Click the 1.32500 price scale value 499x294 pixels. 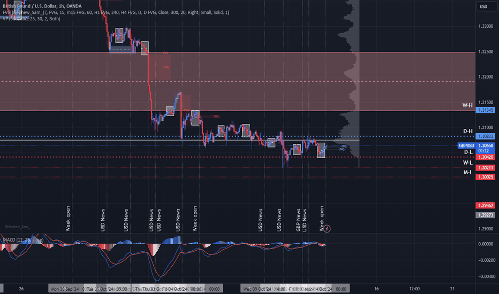(x=486, y=51)
